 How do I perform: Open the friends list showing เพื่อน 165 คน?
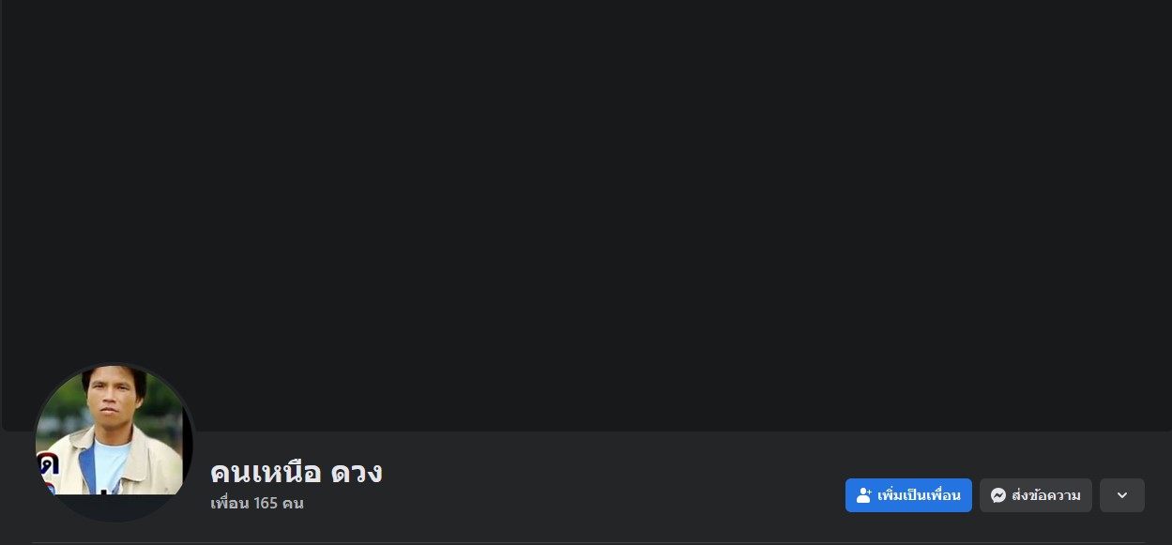click(x=257, y=504)
